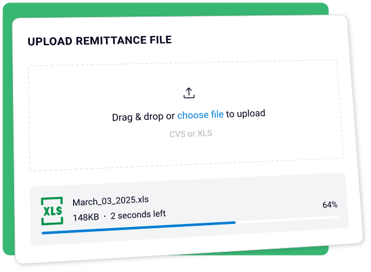Click the words to upload
The width and height of the screenshot is (371, 272).
pyautogui.click(x=246, y=113)
